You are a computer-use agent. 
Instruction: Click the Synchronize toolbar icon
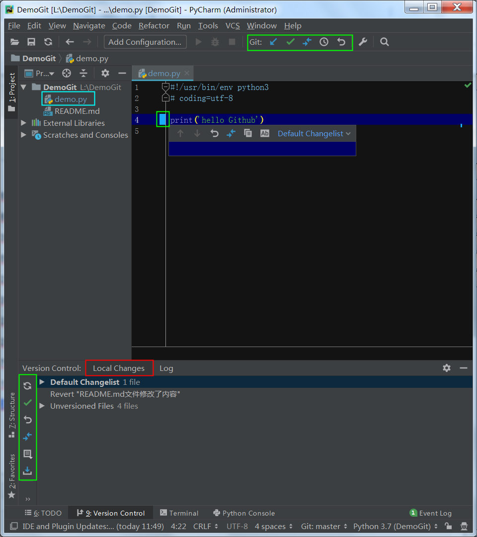pos(48,42)
